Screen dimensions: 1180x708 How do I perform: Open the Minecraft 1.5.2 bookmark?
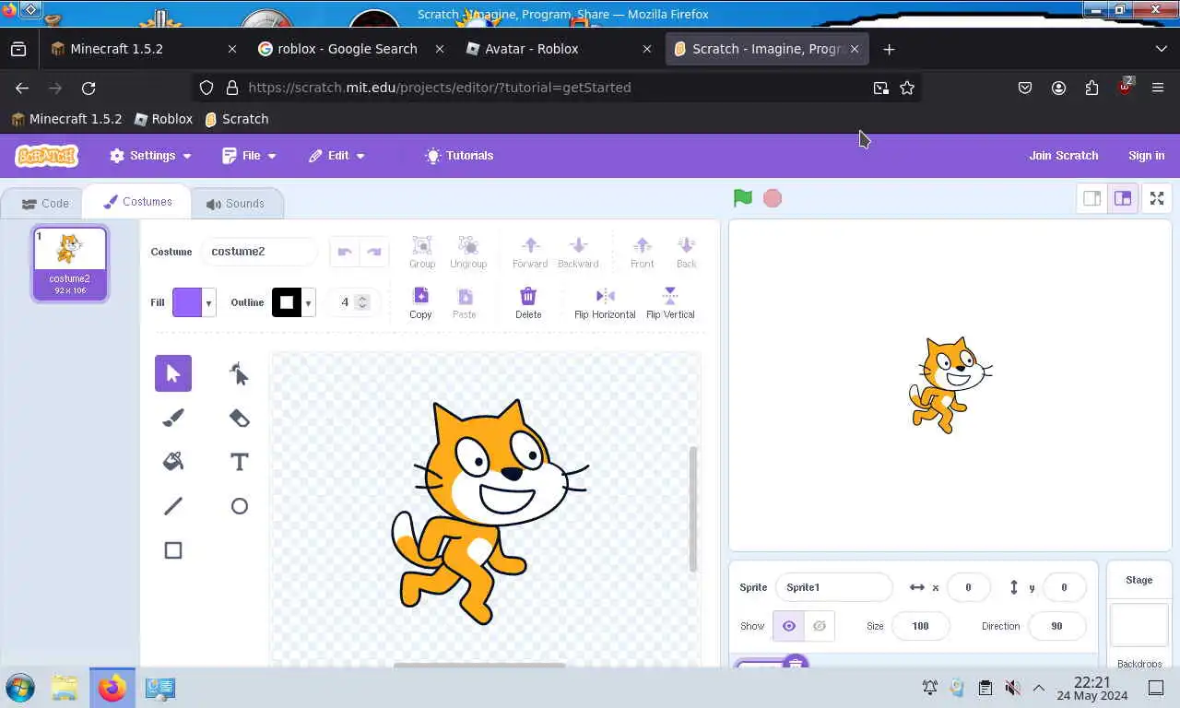coord(66,119)
